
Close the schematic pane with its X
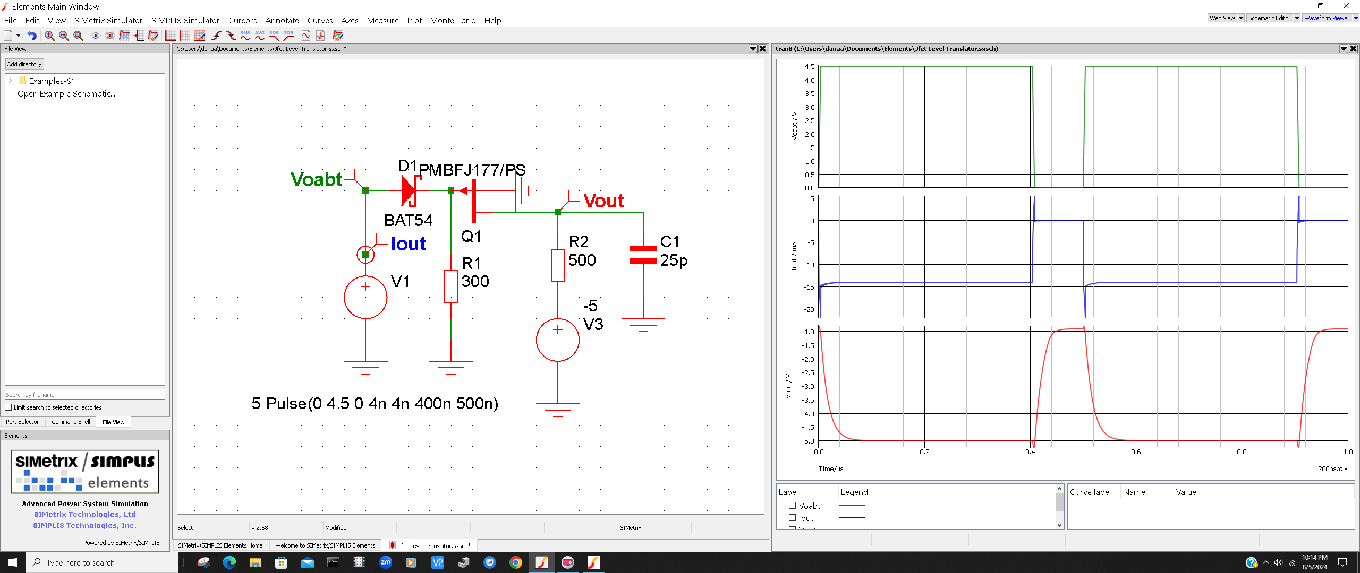tap(763, 49)
